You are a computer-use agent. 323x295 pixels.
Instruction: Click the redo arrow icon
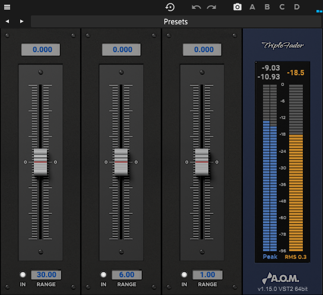[x=211, y=7]
